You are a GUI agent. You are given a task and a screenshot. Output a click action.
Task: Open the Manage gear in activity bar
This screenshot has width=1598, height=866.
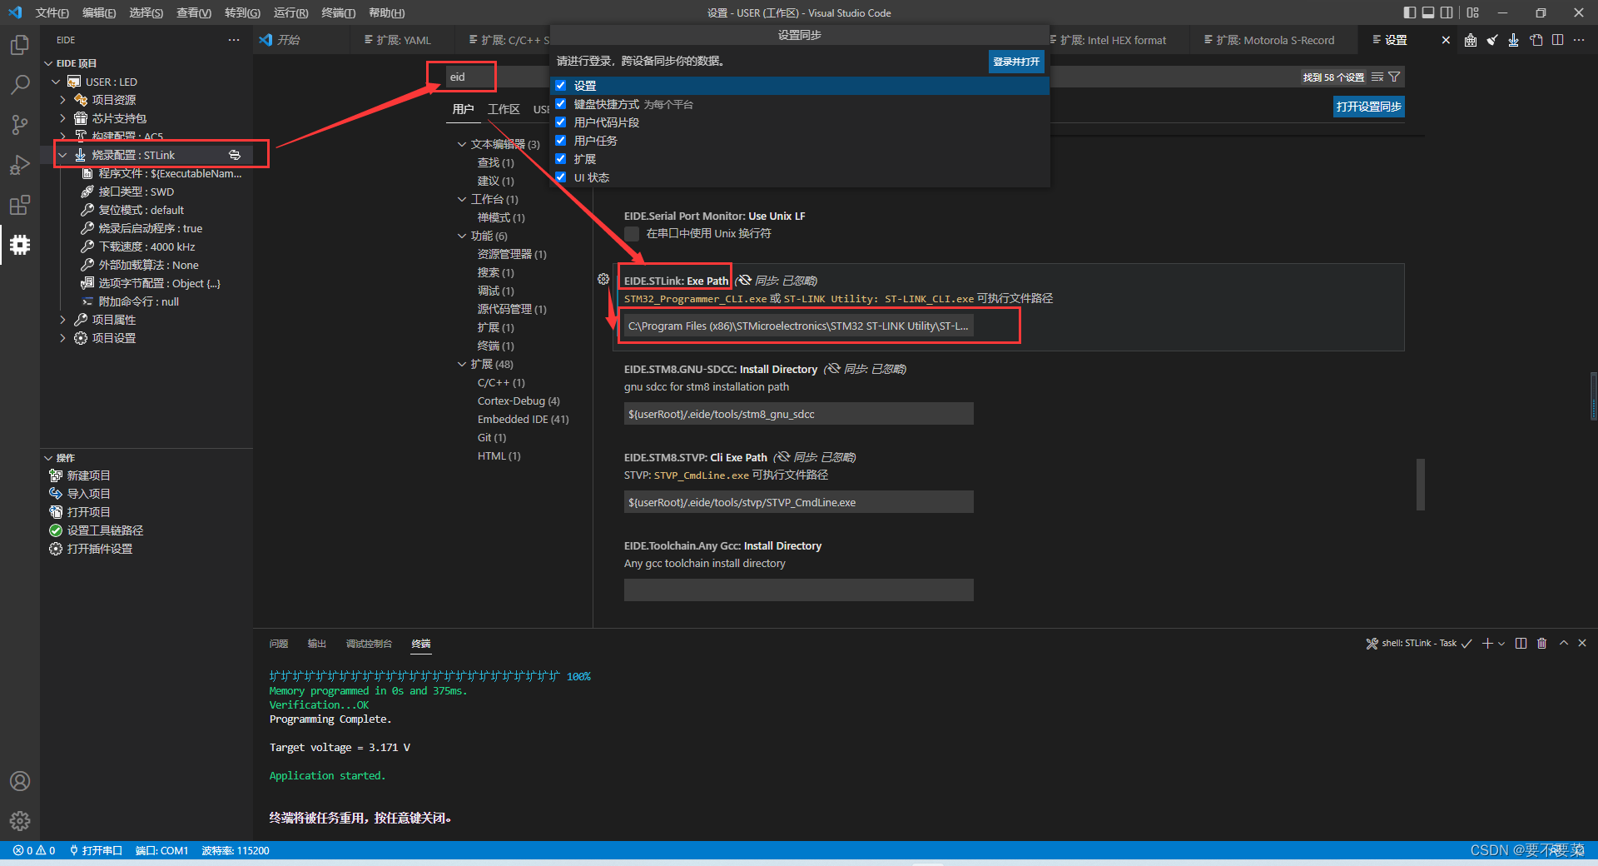[x=20, y=821]
